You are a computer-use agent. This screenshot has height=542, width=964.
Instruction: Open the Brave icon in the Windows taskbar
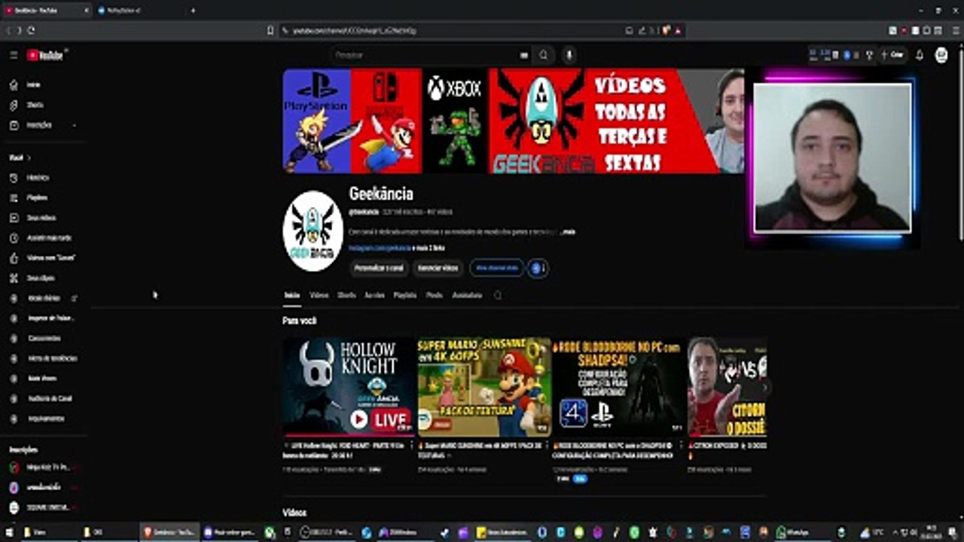pos(170,532)
